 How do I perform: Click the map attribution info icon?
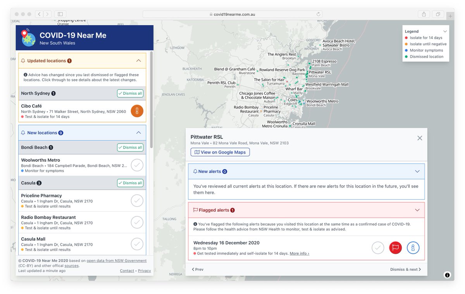447,275
